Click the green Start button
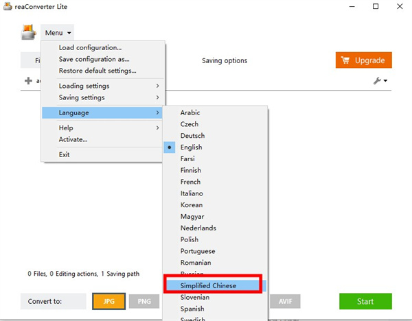 tap(365, 301)
